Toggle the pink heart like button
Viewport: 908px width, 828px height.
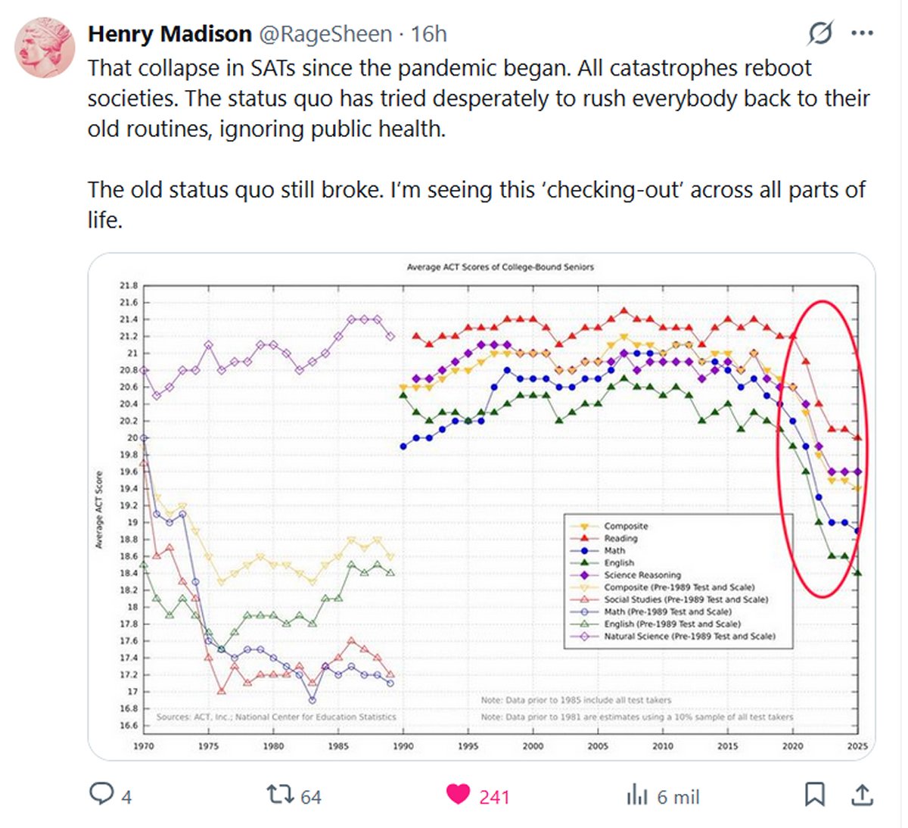tap(458, 794)
